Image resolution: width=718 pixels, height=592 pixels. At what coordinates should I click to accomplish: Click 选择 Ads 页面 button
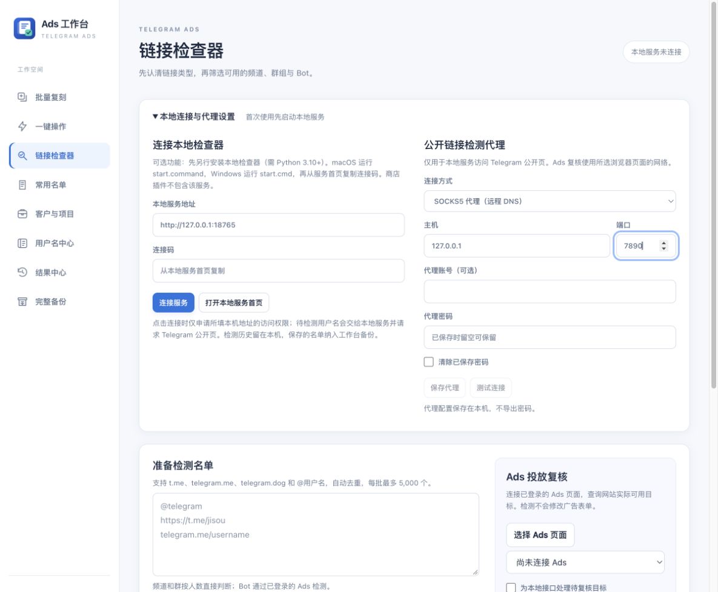(x=540, y=535)
